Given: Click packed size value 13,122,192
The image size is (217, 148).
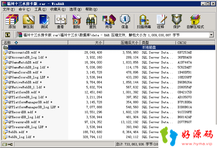Looking at the screenshot, I should pyautogui.click(x=130, y=122).
